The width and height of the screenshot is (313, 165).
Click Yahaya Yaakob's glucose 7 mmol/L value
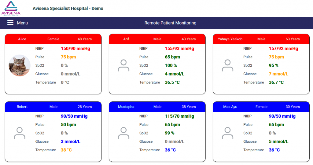(x=278, y=74)
